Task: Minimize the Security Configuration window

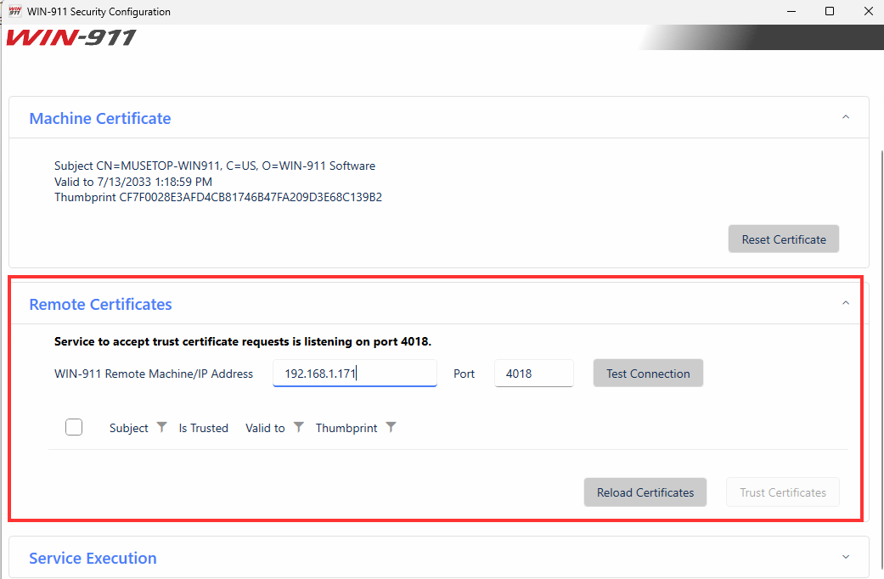Action: [x=791, y=11]
